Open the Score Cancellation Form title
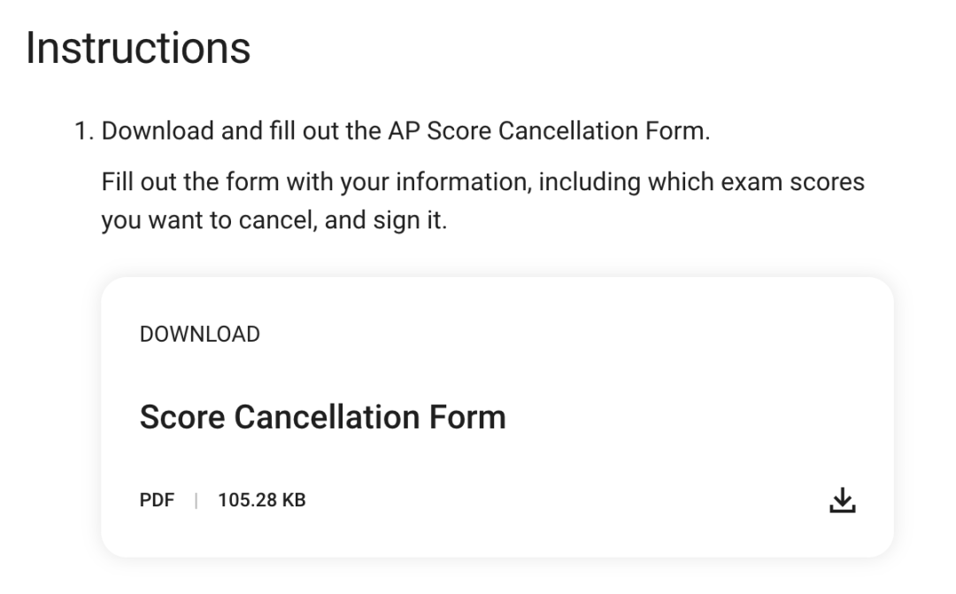Image resolution: width=956 pixels, height=594 pixels. [x=322, y=417]
